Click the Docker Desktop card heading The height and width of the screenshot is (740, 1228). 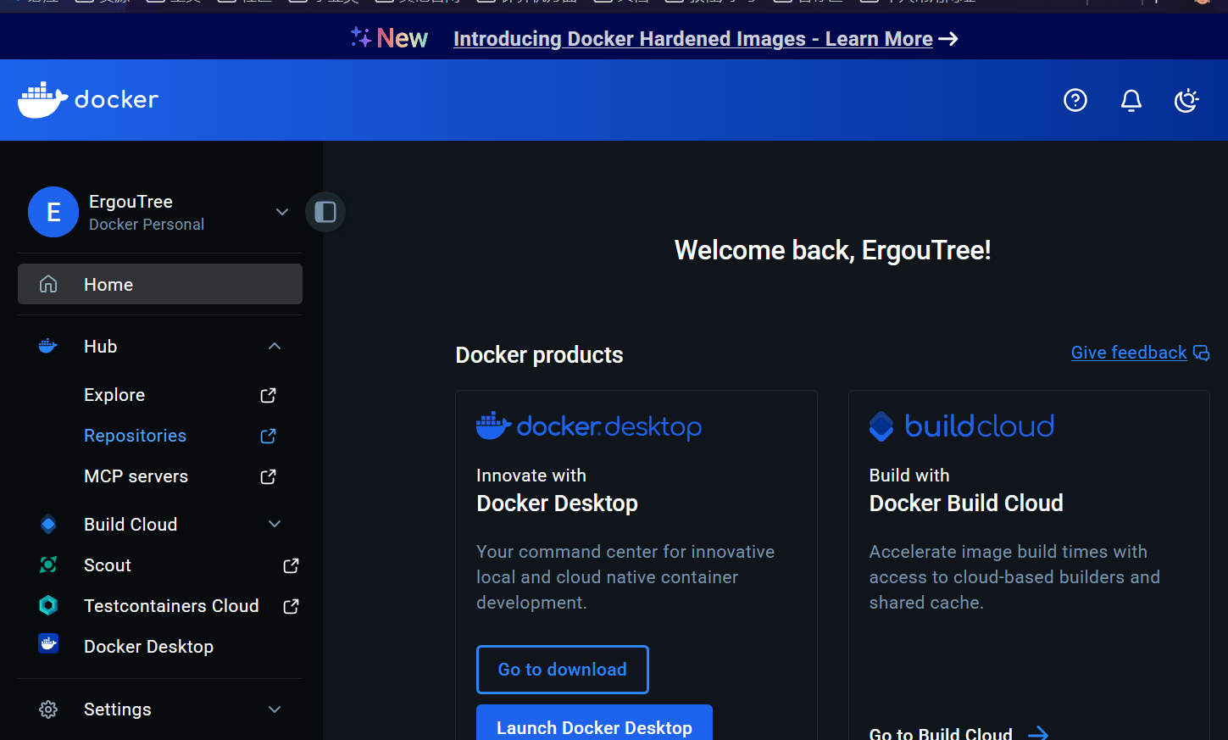point(557,504)
